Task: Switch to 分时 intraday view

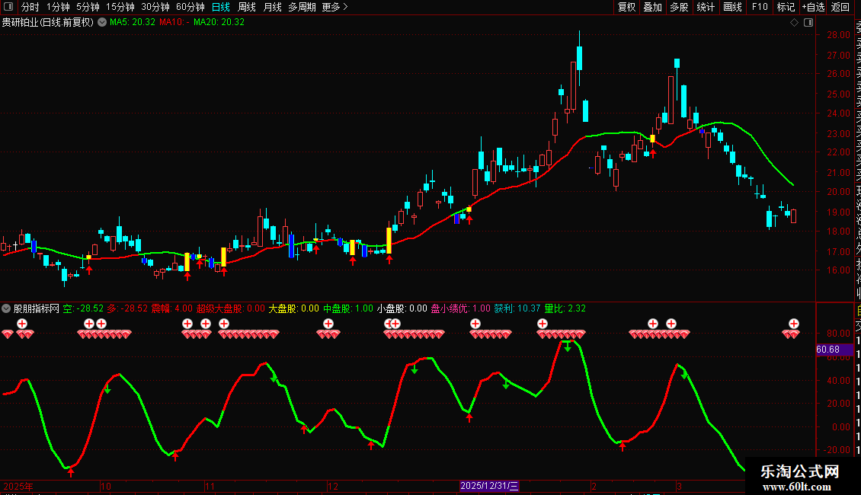Action: coord(30,7)
